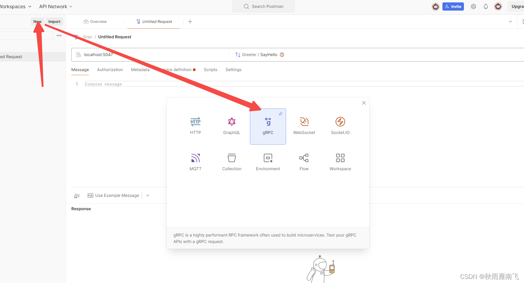Click the Import button
Image resolution: width=524 pixels, height=283 pixels.
(x=54, y=22)
